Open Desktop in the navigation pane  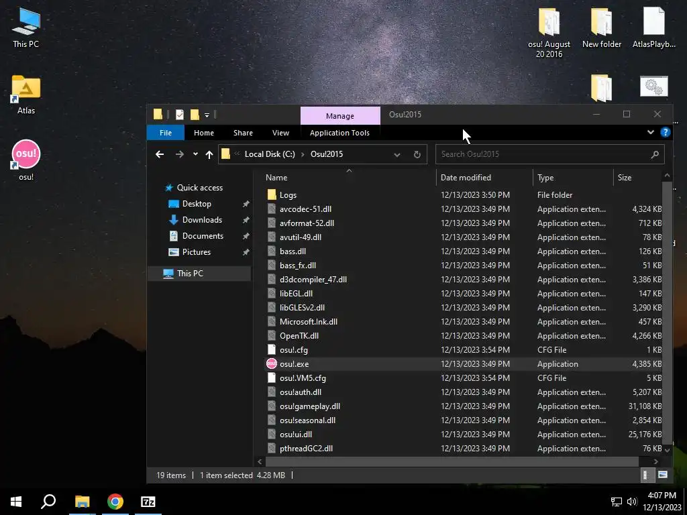coord(197,204)
